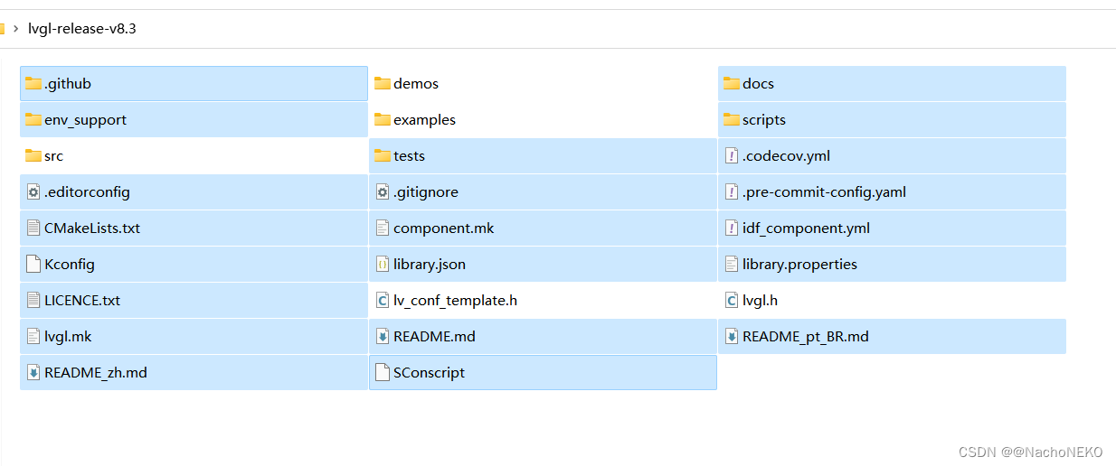
Task: Select the file name README_zh.md
Action: [96, 372]
